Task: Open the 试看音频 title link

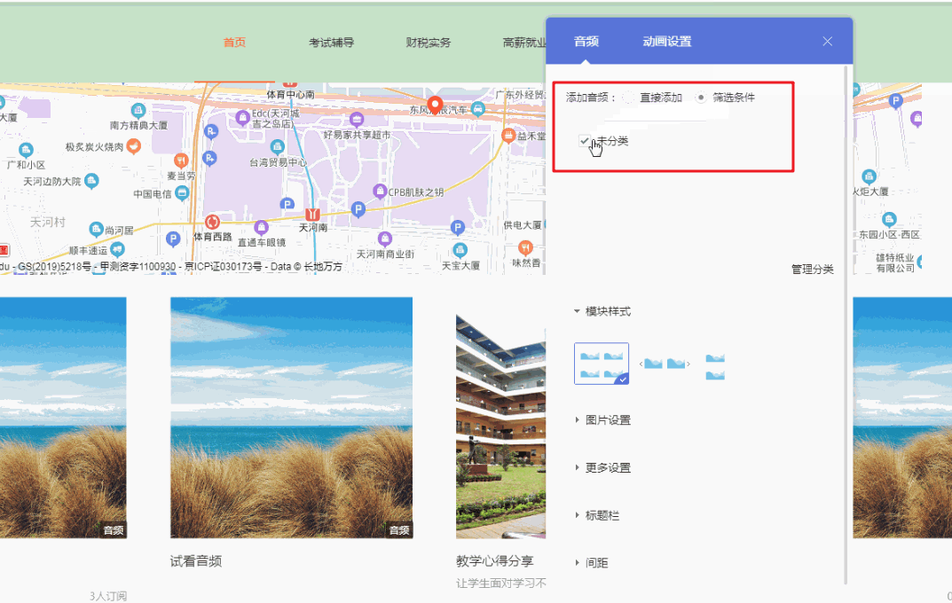Action: pyautogui.click(x=196, y=561)
